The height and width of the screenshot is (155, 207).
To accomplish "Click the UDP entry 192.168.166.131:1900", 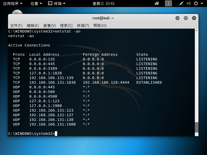I will point(53,124).
